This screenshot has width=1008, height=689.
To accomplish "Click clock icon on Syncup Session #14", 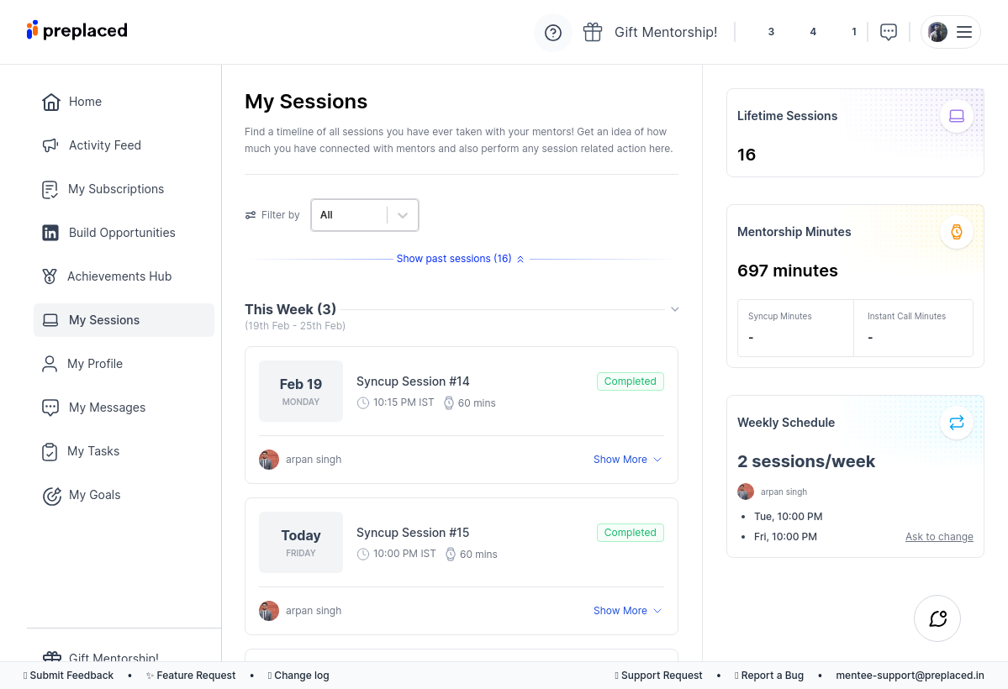I will pos(363,403).
